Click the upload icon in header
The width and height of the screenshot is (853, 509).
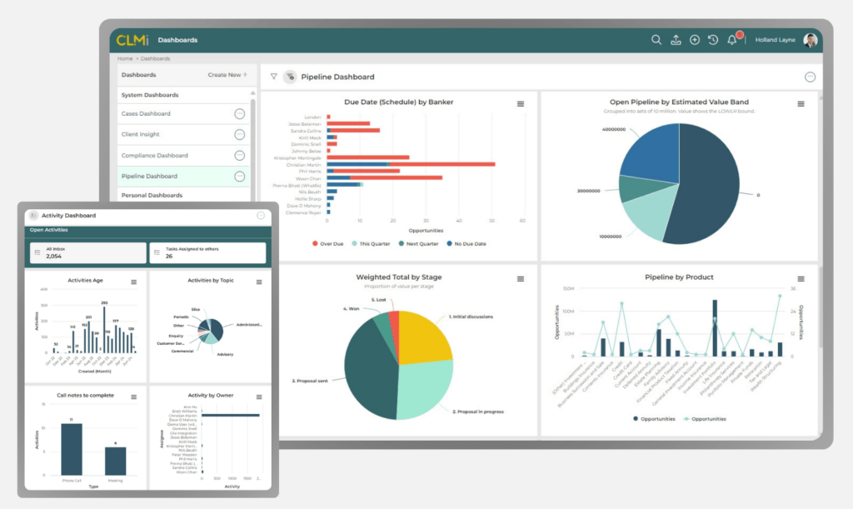click(676, 40)
